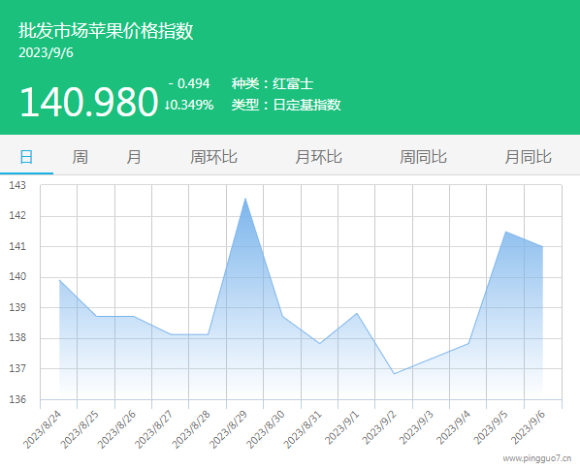Screen dimensions: 580x469
Task: Click the 2023/9/5 data point on chart
Action: pos(505,232)
